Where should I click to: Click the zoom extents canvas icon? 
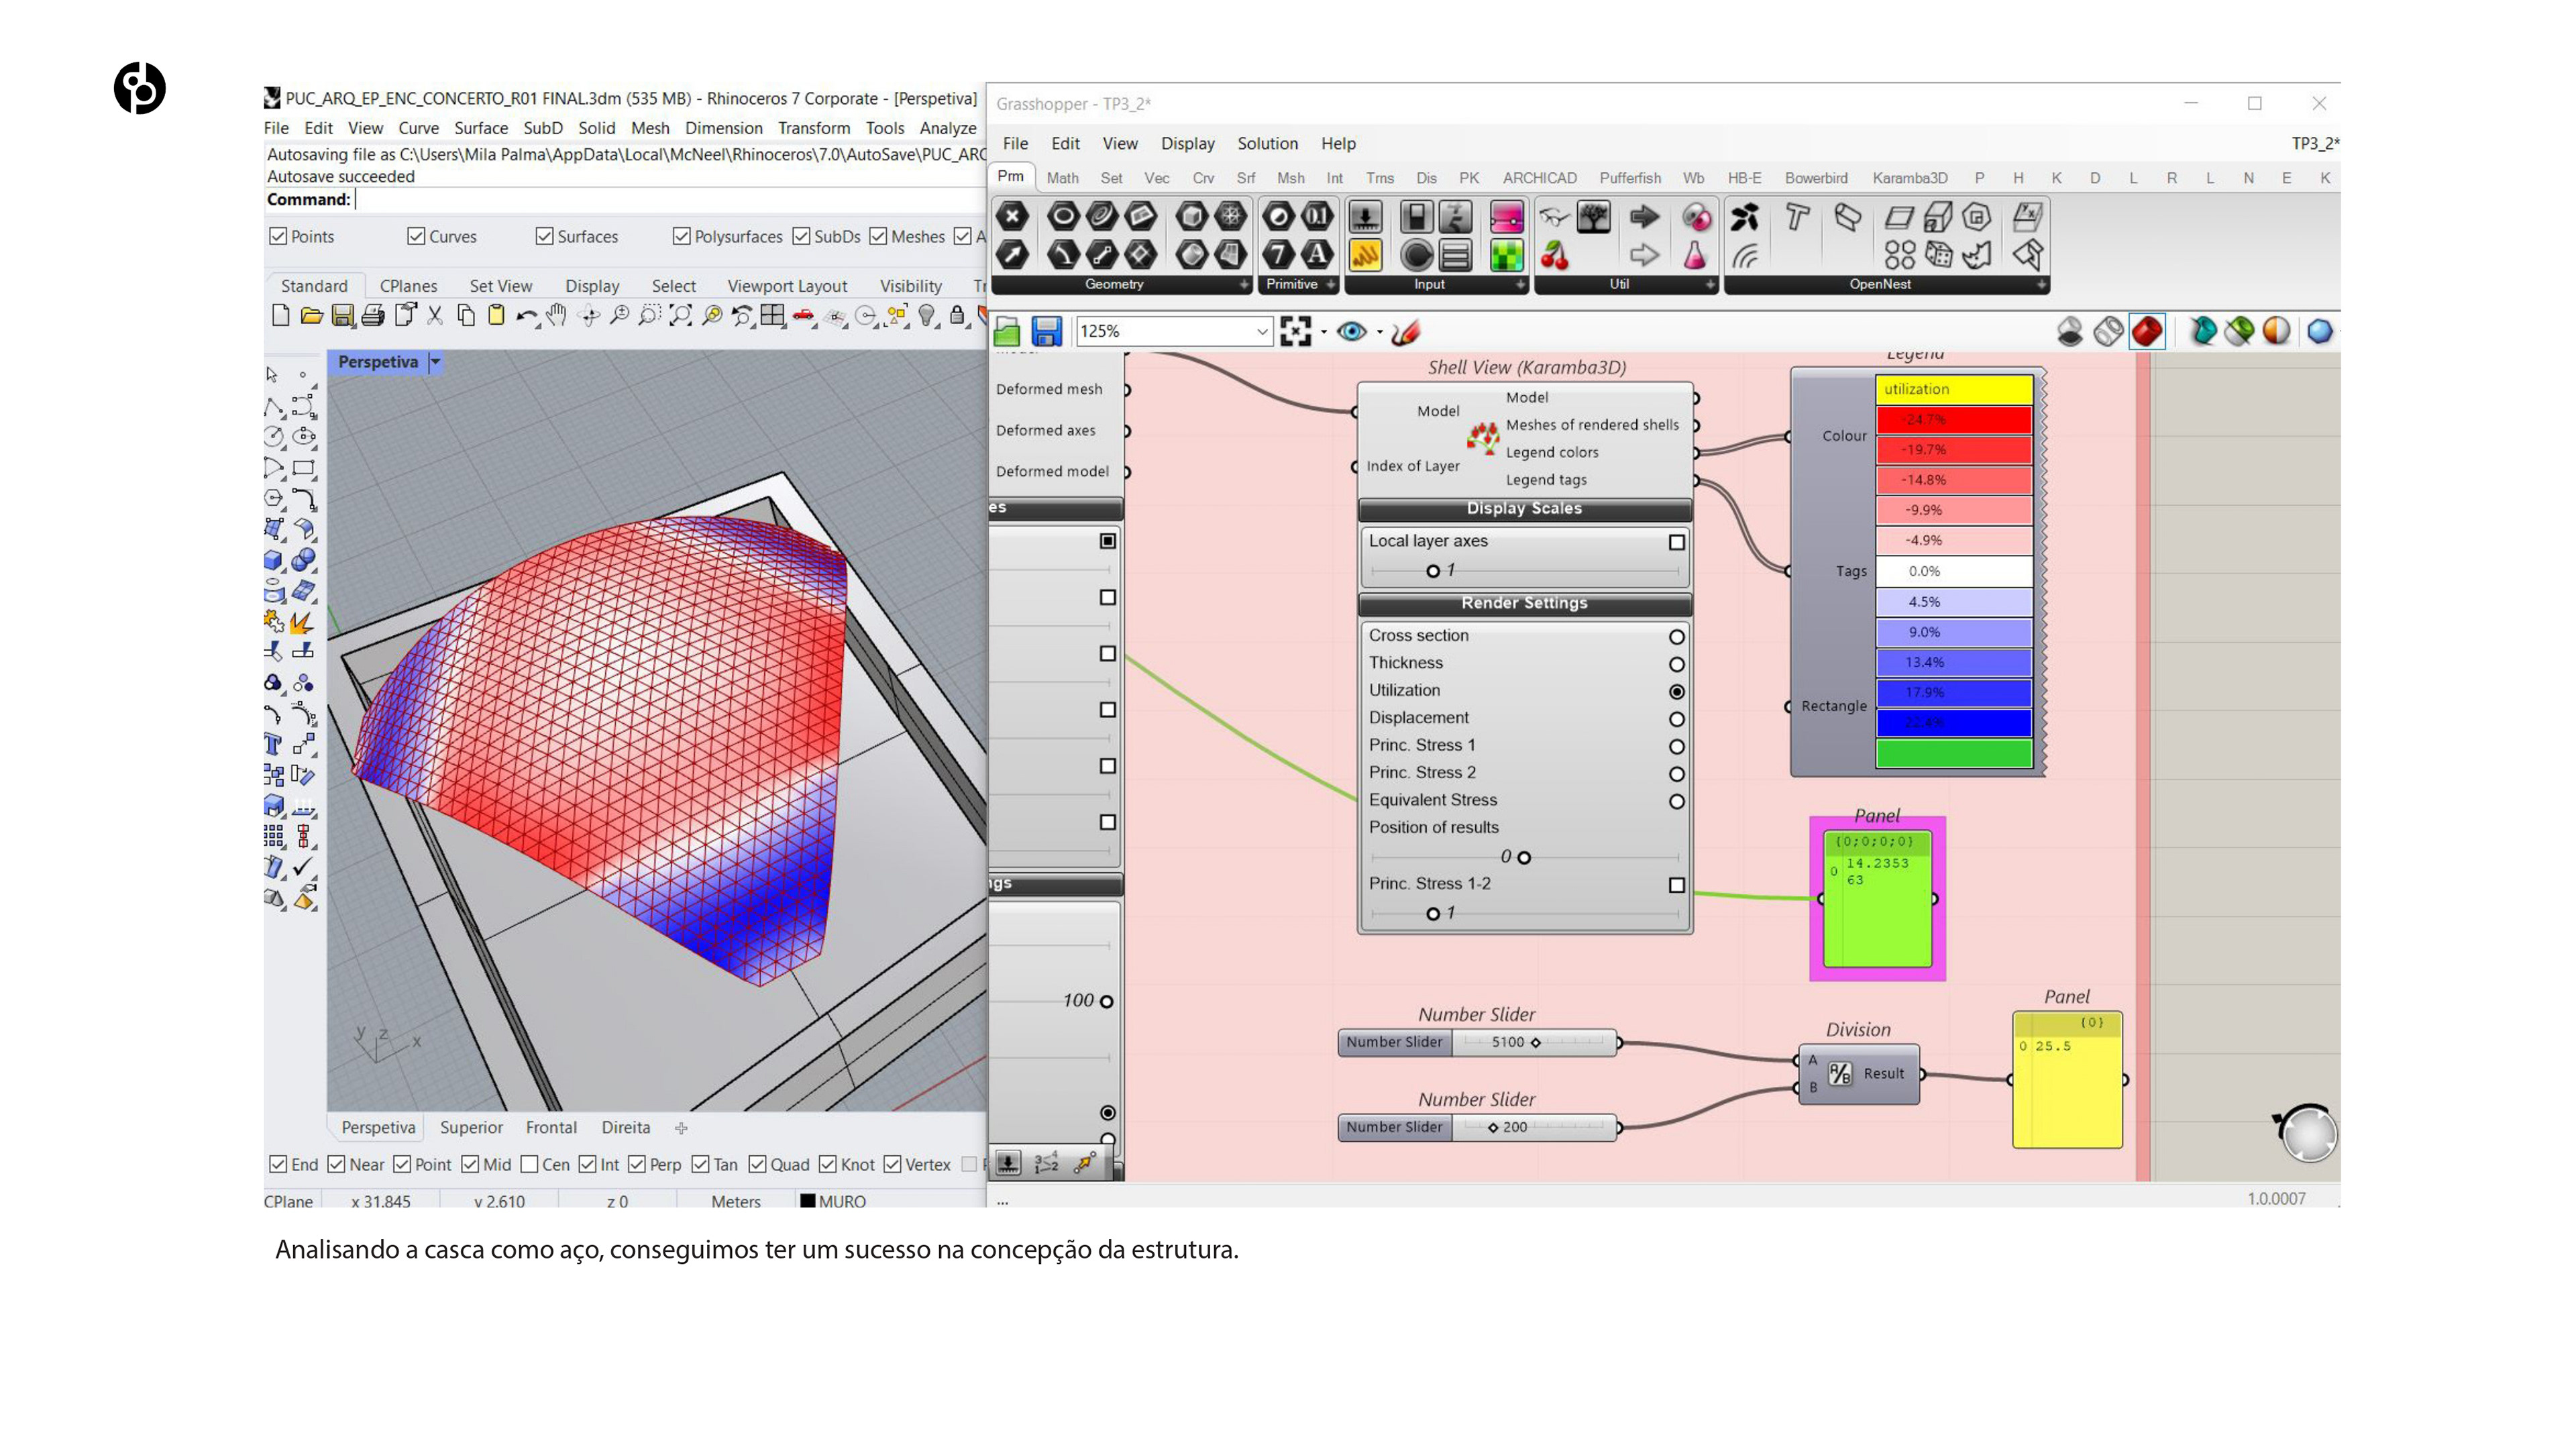1295,331
